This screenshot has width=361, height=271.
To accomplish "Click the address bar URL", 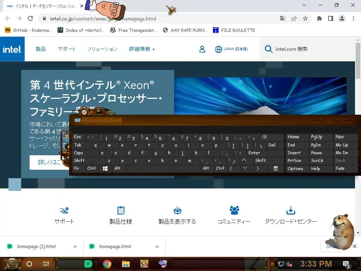I will tap(103, 19).
